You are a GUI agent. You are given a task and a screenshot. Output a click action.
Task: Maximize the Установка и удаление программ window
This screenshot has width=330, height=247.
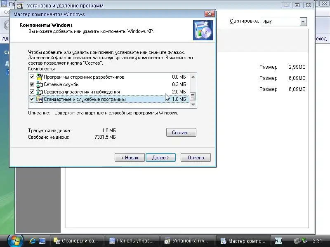click(297, 5)
